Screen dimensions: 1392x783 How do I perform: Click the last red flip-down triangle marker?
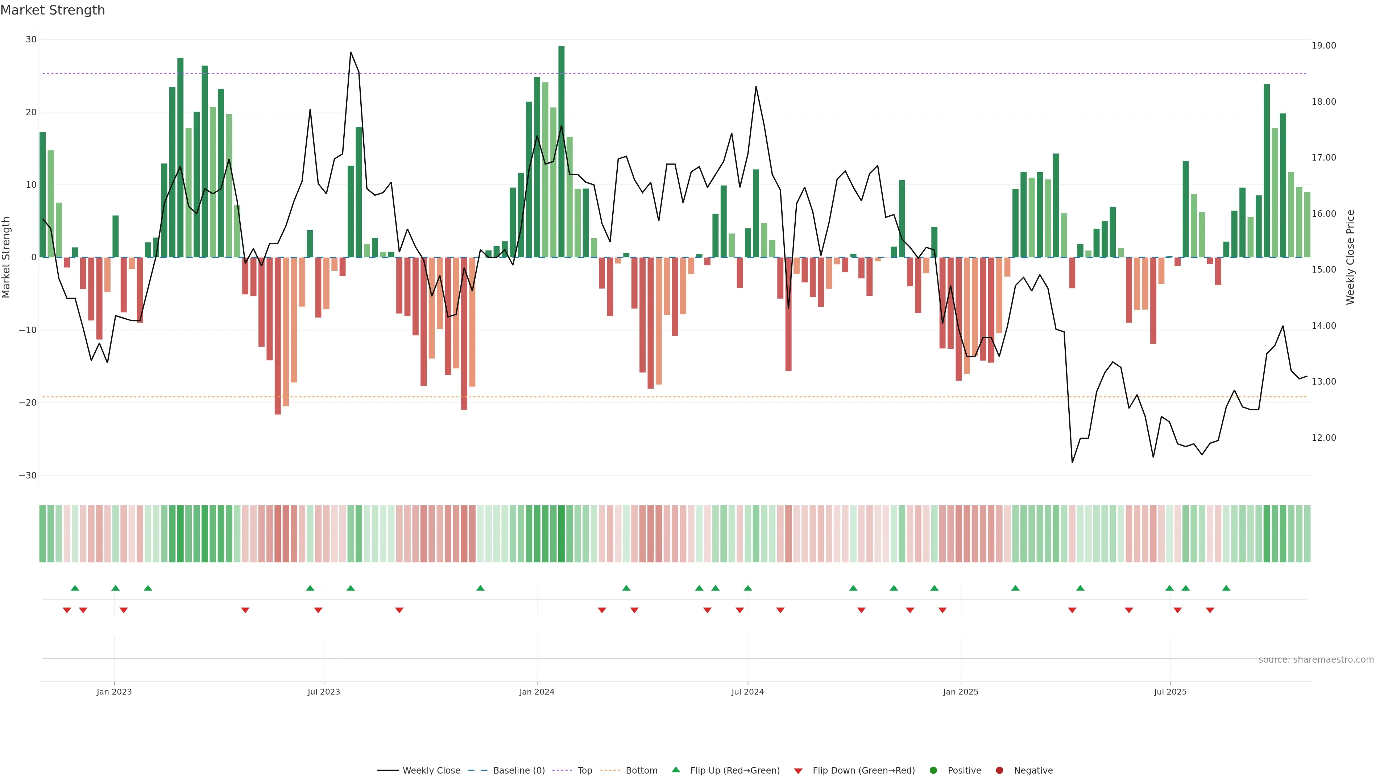(x=1210, y=610)
